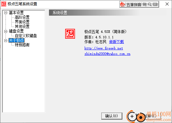Click the 版本: 4.5.10.1.1 text
The image size is (172, 123).
pos(99,37)
